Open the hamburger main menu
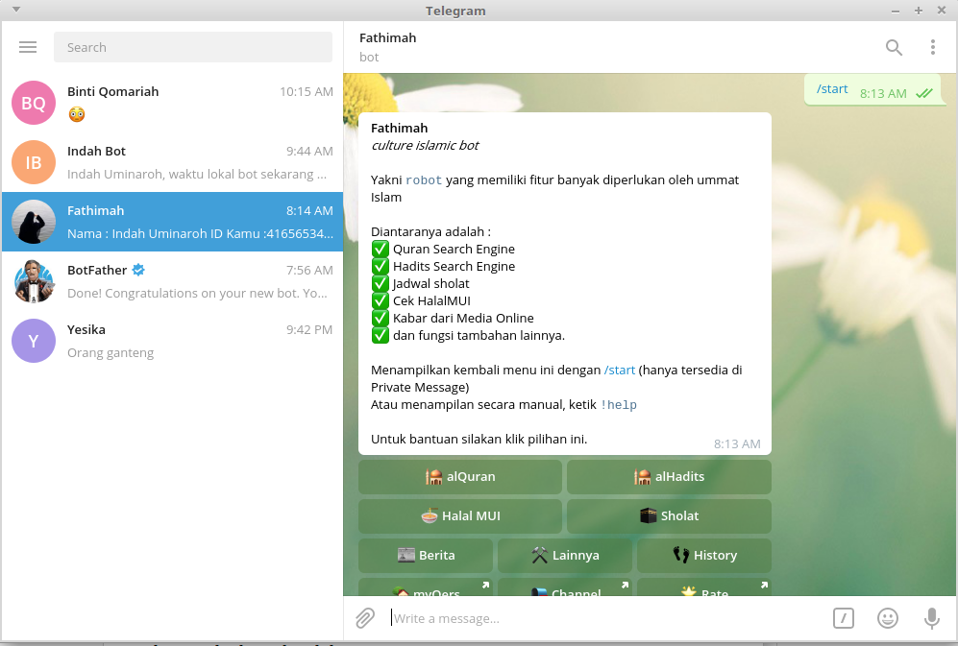 click(28, 47)
